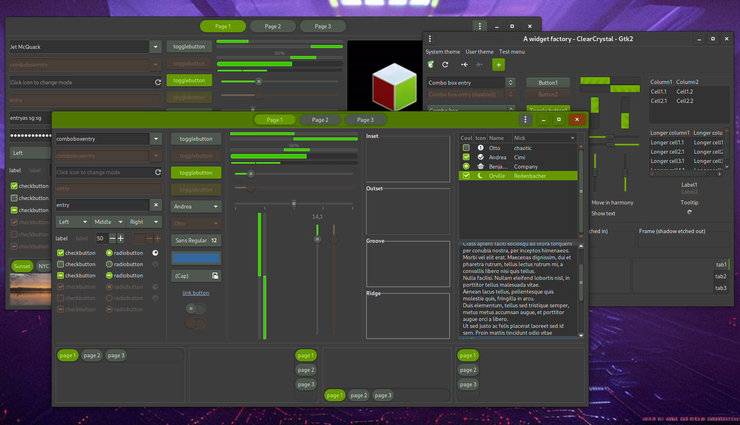Select the 'page 2' tab in the bottom-left notebook
740x425 pixels.
pos(92,355)
